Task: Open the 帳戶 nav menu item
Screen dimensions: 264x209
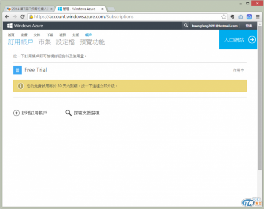Action: point(88,35)
